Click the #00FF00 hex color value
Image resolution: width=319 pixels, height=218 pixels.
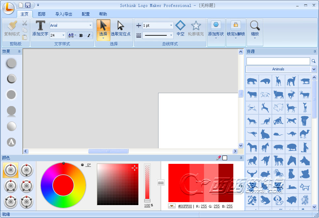click(x=185, y=206)
